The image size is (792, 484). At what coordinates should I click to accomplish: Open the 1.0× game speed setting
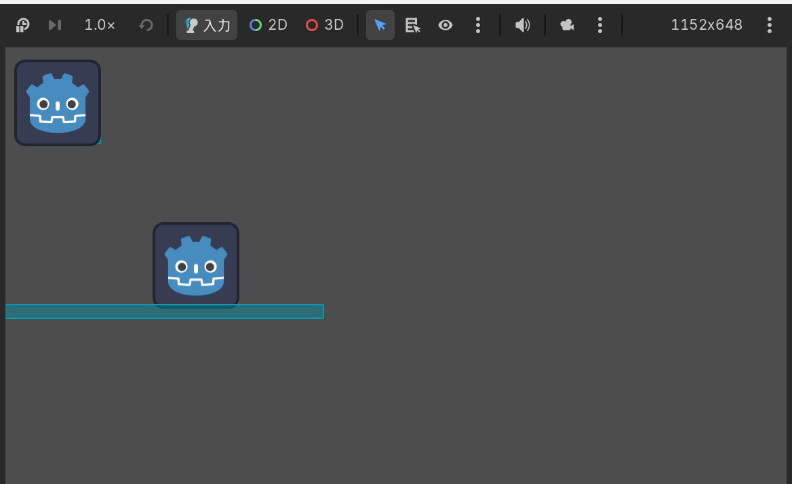[100, 24]
